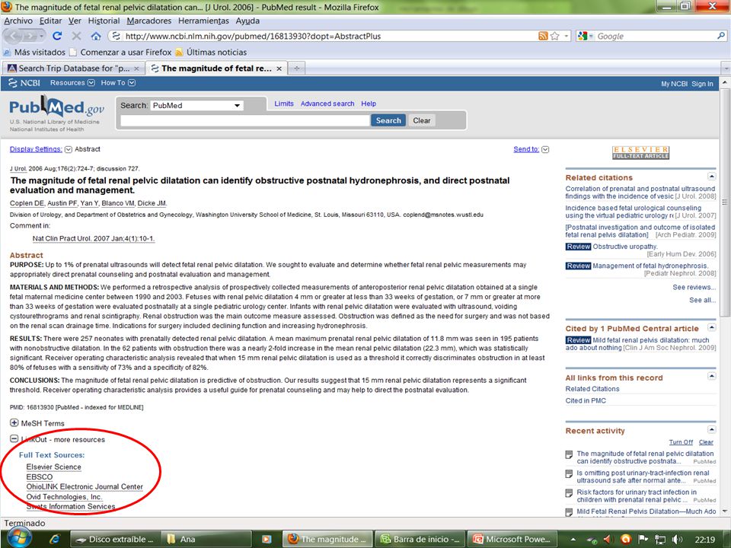Switch to the Search Trip Database tab

click(73, 68)
